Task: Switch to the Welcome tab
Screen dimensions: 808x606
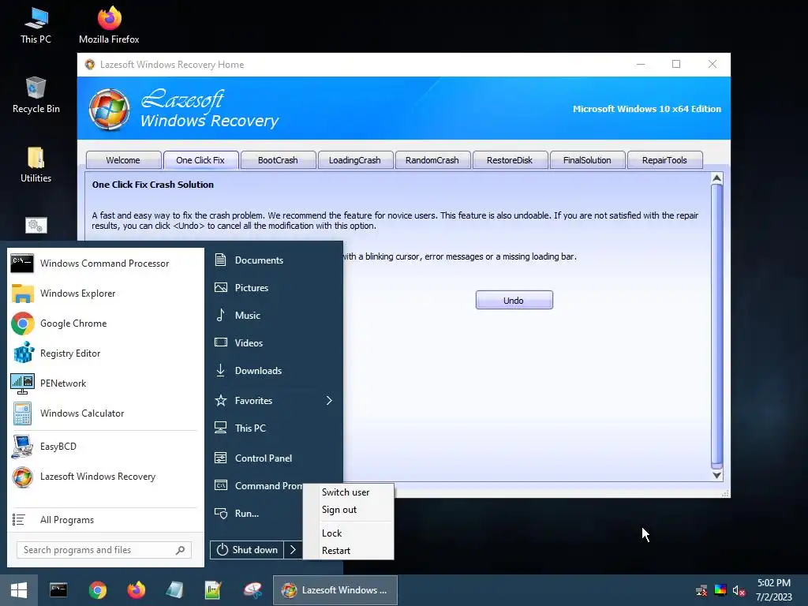Action: [x=123, y=160]
